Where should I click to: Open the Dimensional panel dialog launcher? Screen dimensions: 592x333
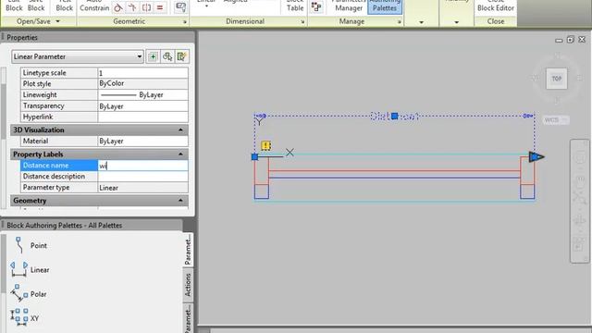point(302,22)
